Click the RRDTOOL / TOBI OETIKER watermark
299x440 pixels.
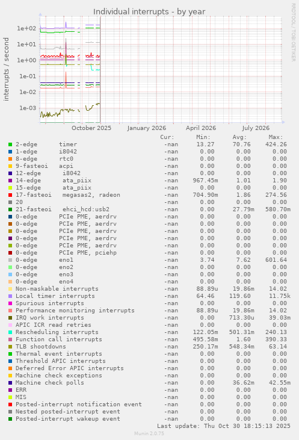(x=293, y=33)
